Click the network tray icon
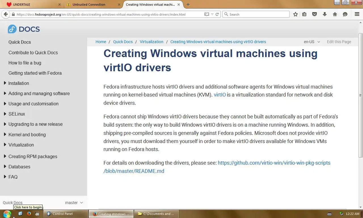The width and height of the screenshot is (363, 218). (341, 214)
